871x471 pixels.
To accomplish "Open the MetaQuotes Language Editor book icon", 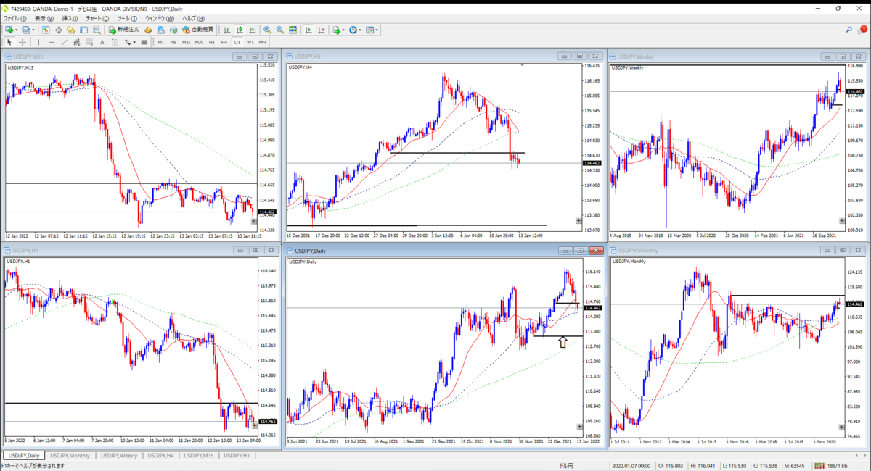I will [x=148, y=30].
